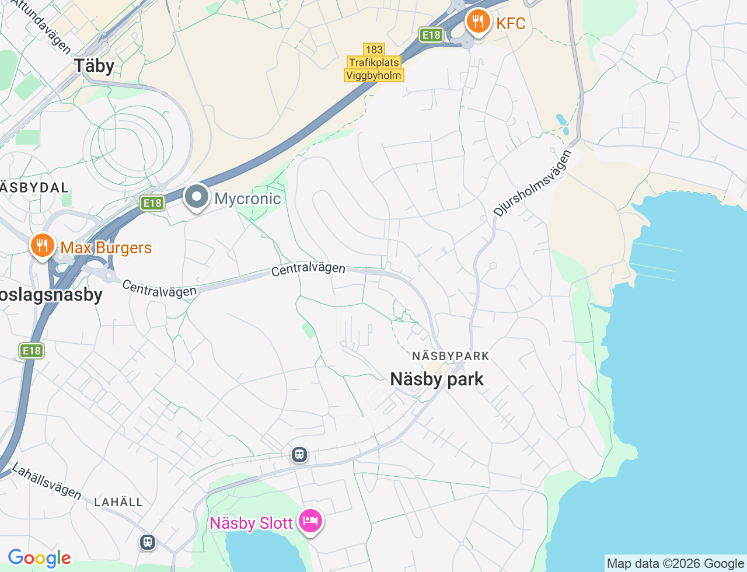Select the Täby town label
Viewport: 747px width, 572px height.
tap(94, 65)
